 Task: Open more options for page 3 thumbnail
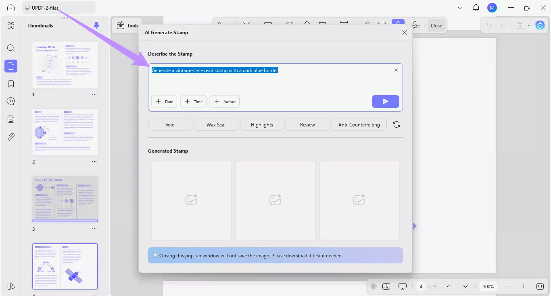pos(94,229)
